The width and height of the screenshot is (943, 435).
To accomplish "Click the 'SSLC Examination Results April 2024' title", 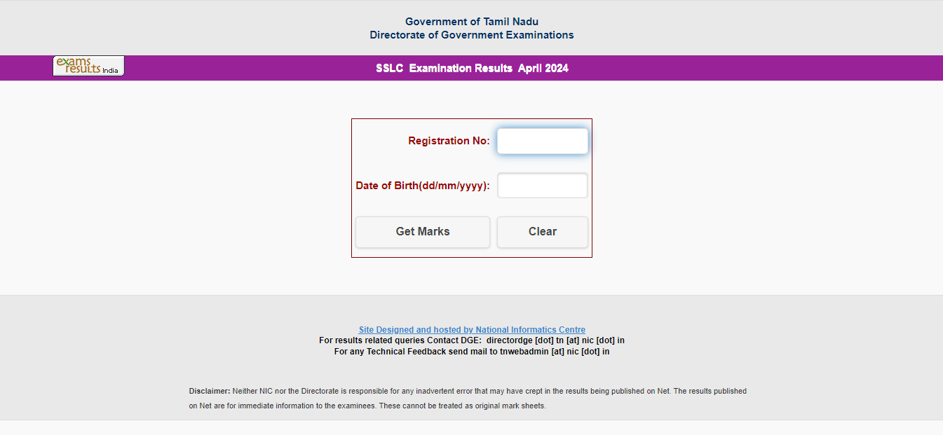I will click(472, 69).
